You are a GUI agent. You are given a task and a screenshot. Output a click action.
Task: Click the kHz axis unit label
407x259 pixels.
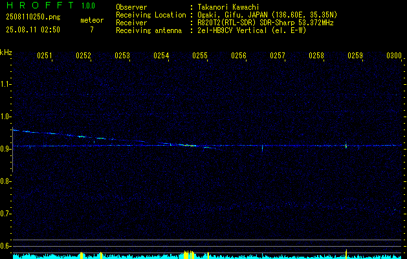tap(6, 52)
